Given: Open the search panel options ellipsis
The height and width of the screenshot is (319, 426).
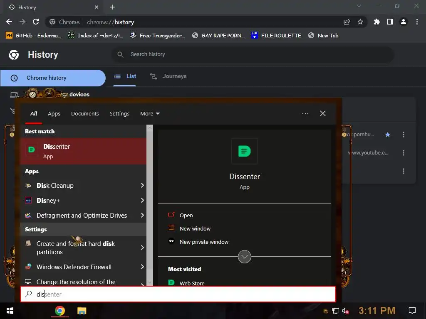Looking at the screenshot, I should click(x=305, y=113).
